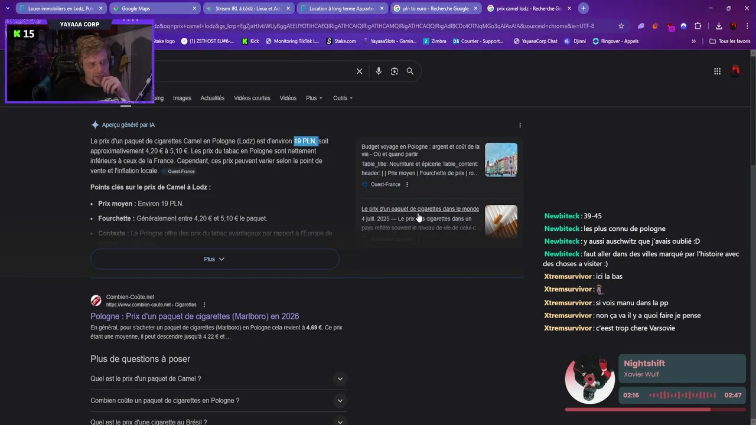Click the Combien-Coûte.net site favicon

pos(96,300)
